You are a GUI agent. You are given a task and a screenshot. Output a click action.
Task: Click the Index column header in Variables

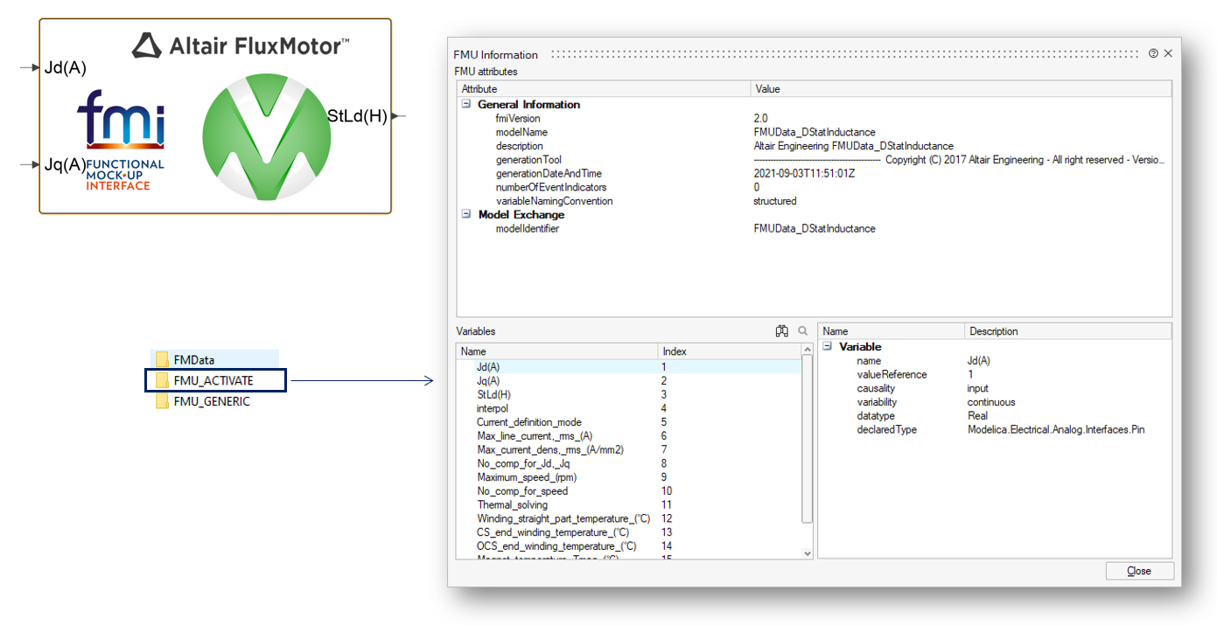675,351
